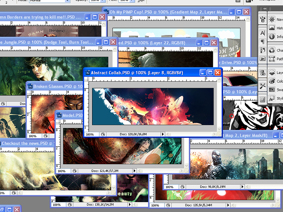The height and width of the screenshot is (212, 283).
Task: Open the Paths panel icon
Action: point(272,59)
